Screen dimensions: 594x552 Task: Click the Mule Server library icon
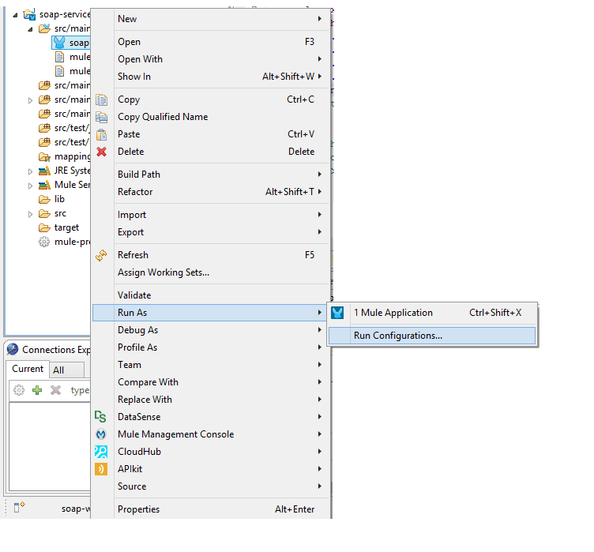coord(44,186)
